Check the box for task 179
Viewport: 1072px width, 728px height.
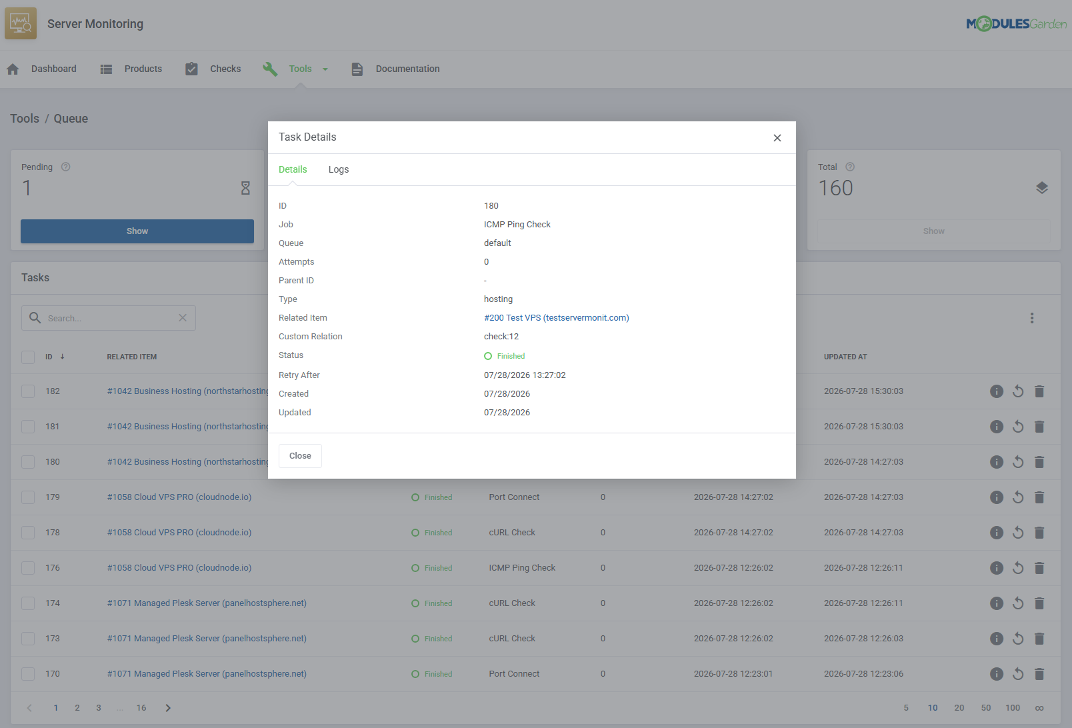(28, 497)
